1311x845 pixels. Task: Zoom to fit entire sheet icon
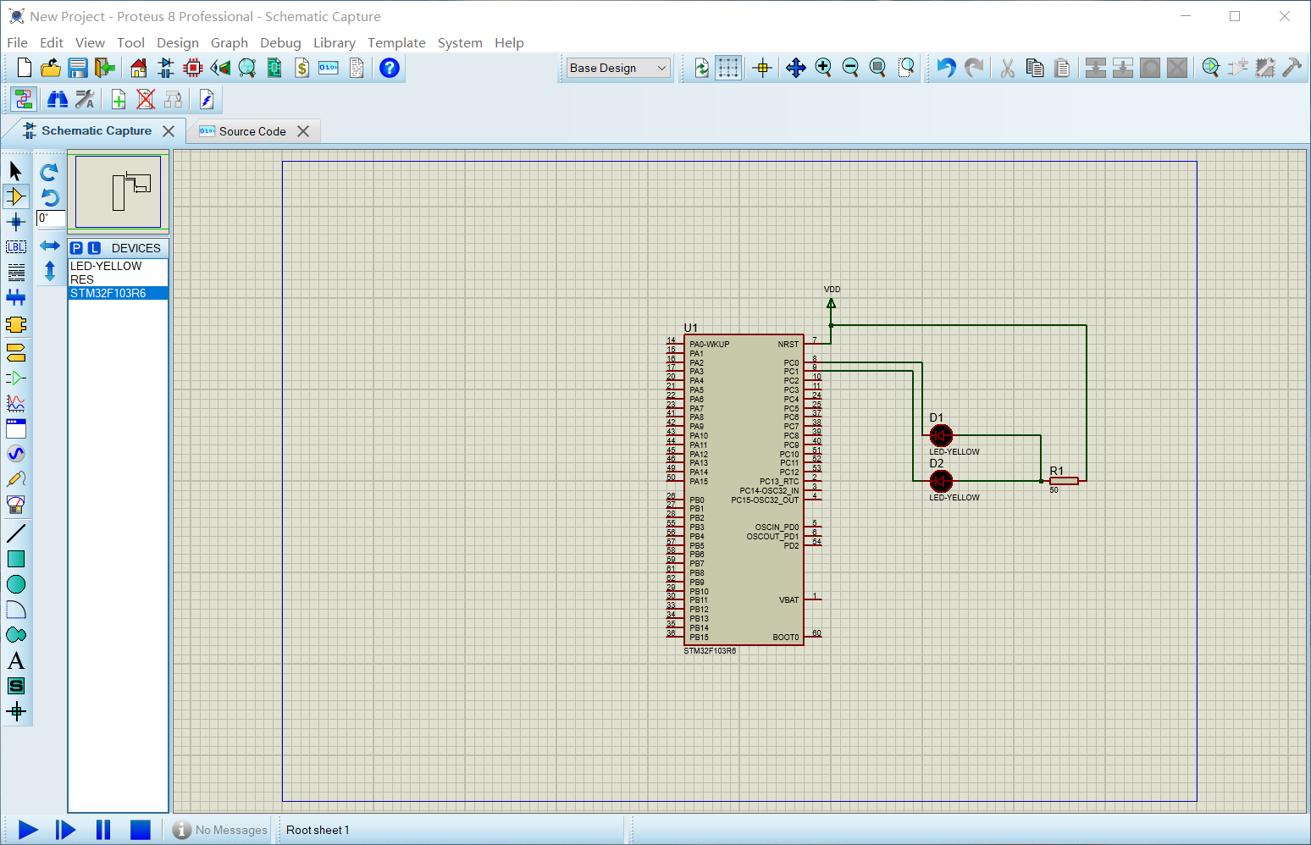[x=878, y=68]
